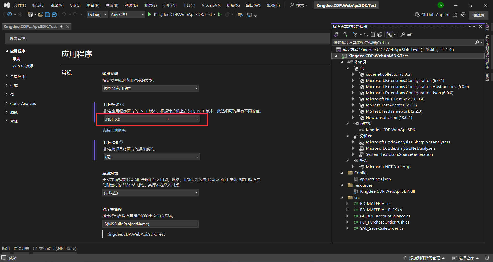Open the notifications bell in the status bar

point(487,258)
